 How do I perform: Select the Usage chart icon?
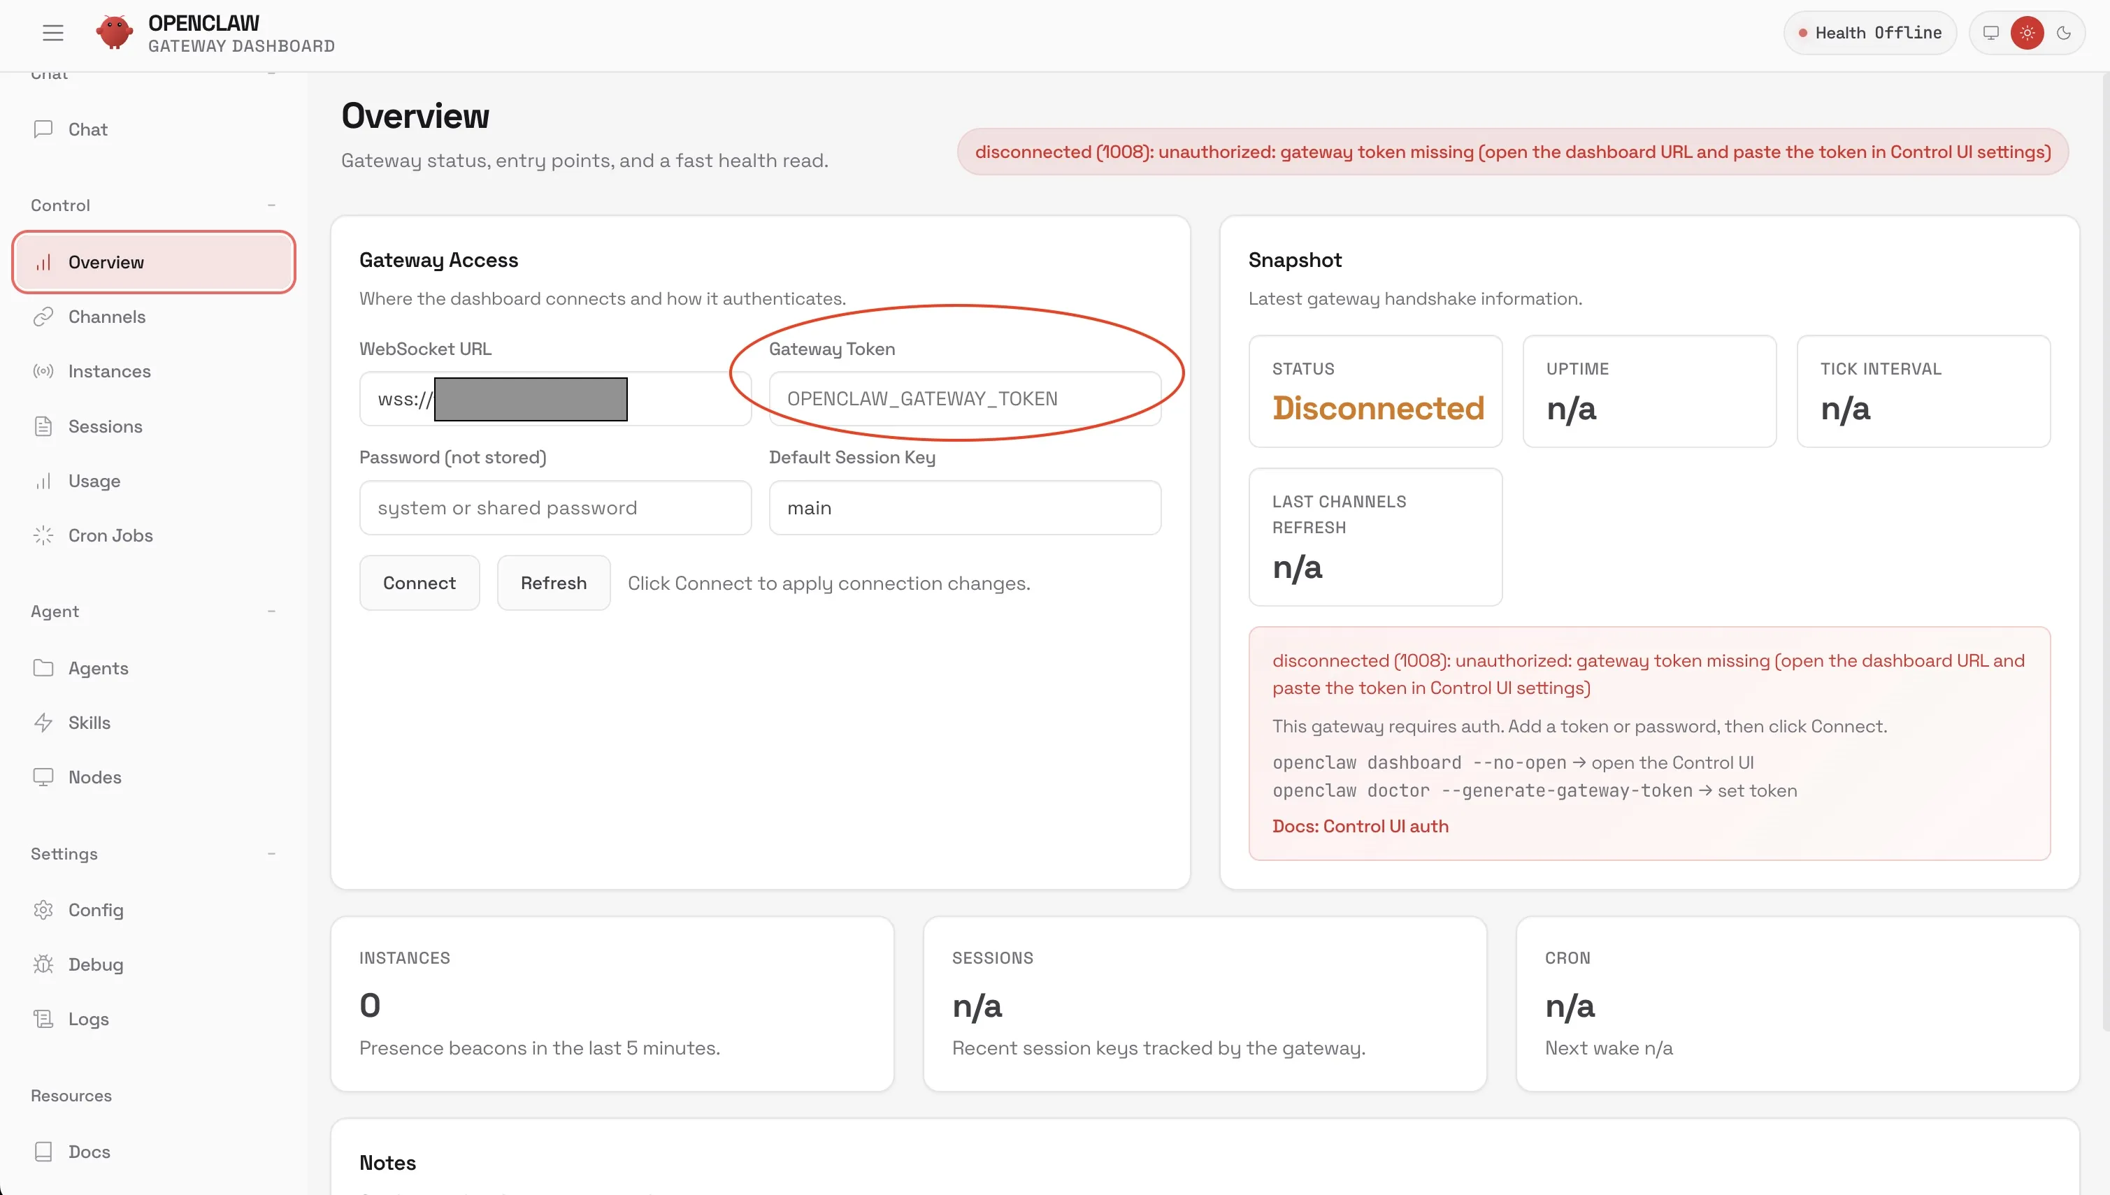(x=44, y=481)
